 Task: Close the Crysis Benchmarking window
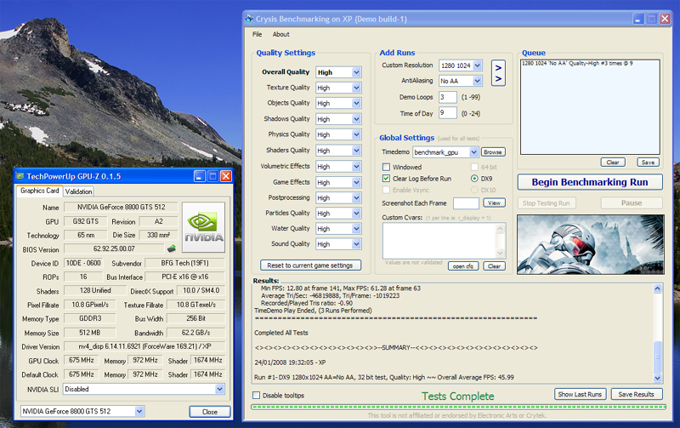pyautogui.click(x=665, y=19)
